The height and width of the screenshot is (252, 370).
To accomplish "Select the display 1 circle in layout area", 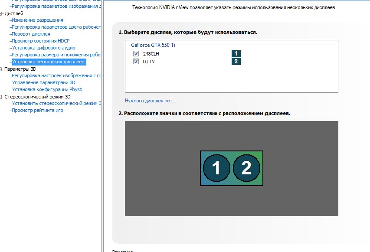I will [216, 168].
